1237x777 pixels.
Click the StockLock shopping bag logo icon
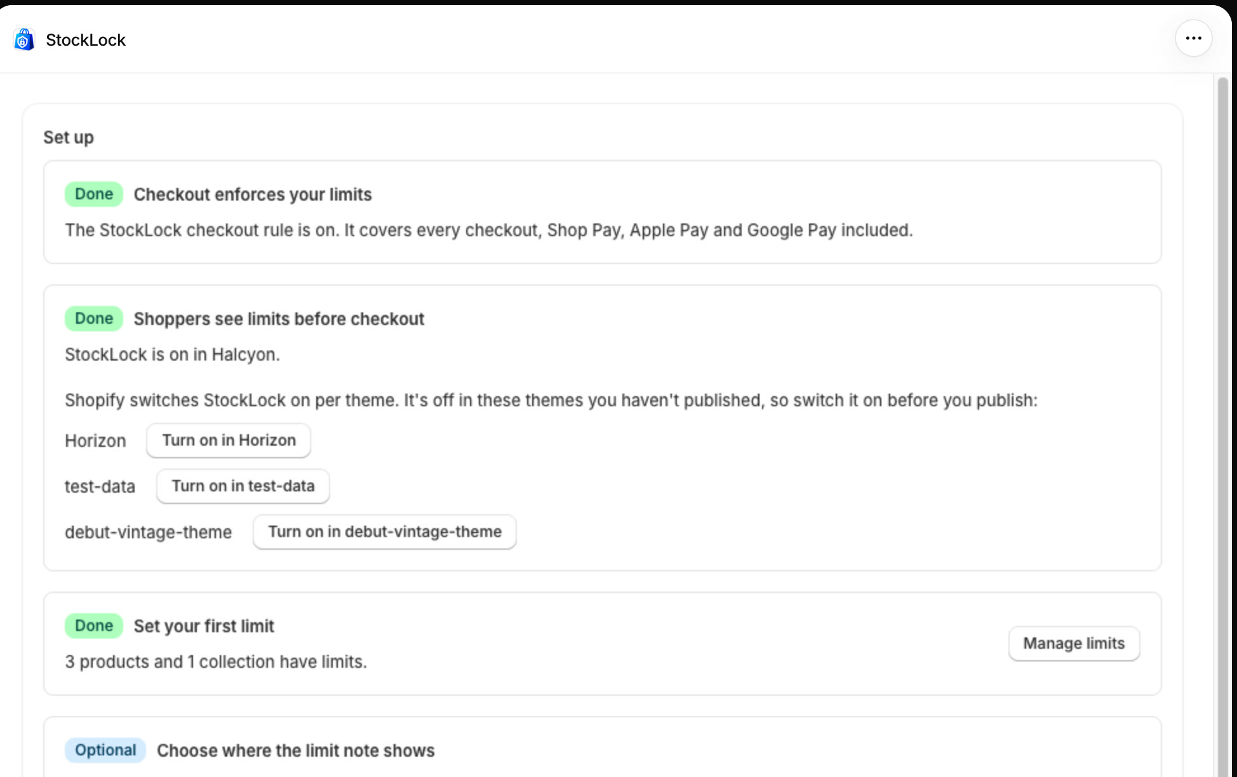click(x=23, y=39)
